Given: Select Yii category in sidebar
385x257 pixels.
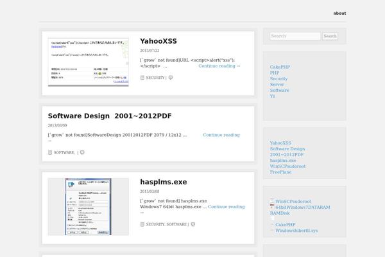Looking at the screenshot, I should pos(273,96).
